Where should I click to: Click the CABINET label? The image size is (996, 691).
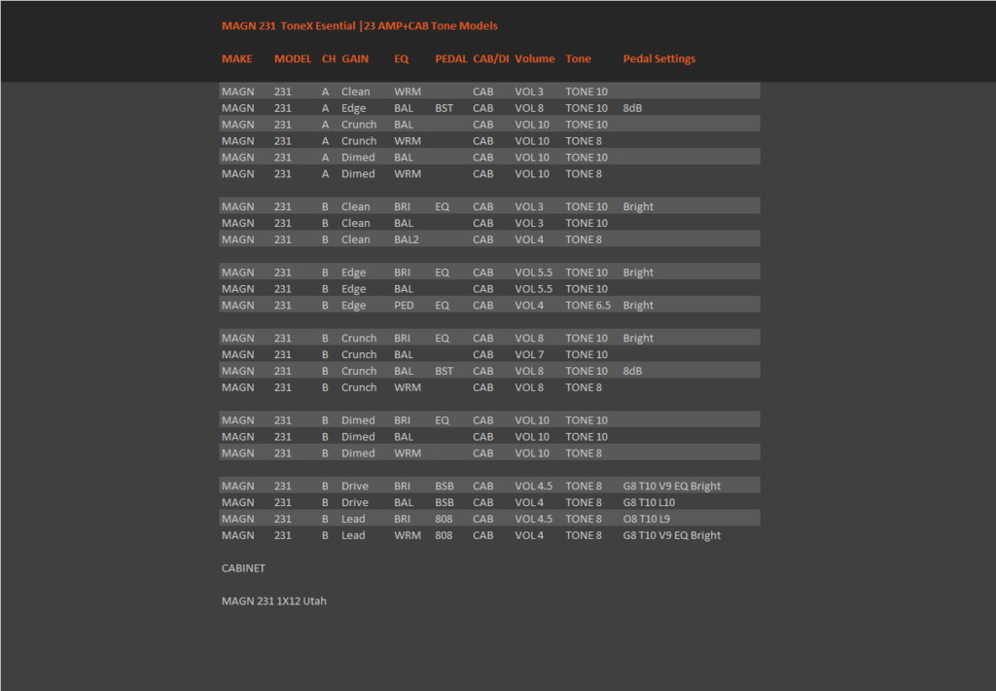coord(243,568)
